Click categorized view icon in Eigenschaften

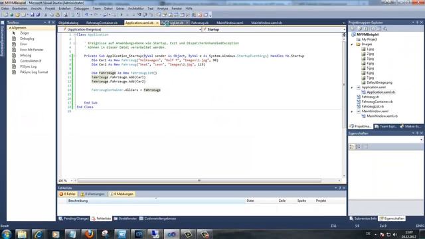[352, 147]
